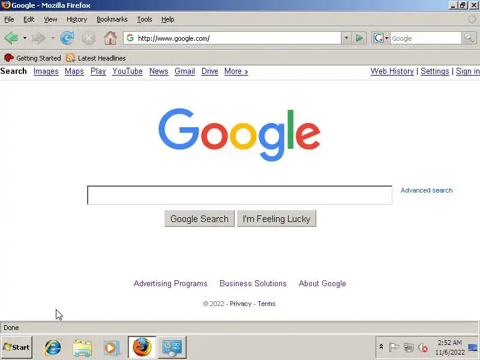Open Latest Headlines feed bookmark
Viewport: 480px width, 360px height.
[95, 58]
